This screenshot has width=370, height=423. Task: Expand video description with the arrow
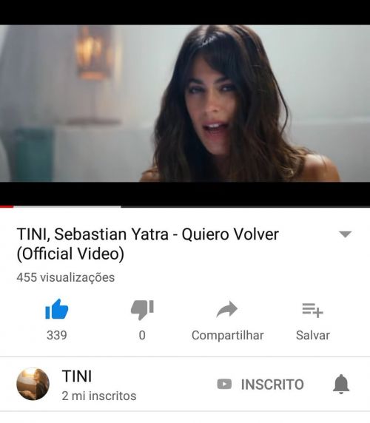(345, 234)
